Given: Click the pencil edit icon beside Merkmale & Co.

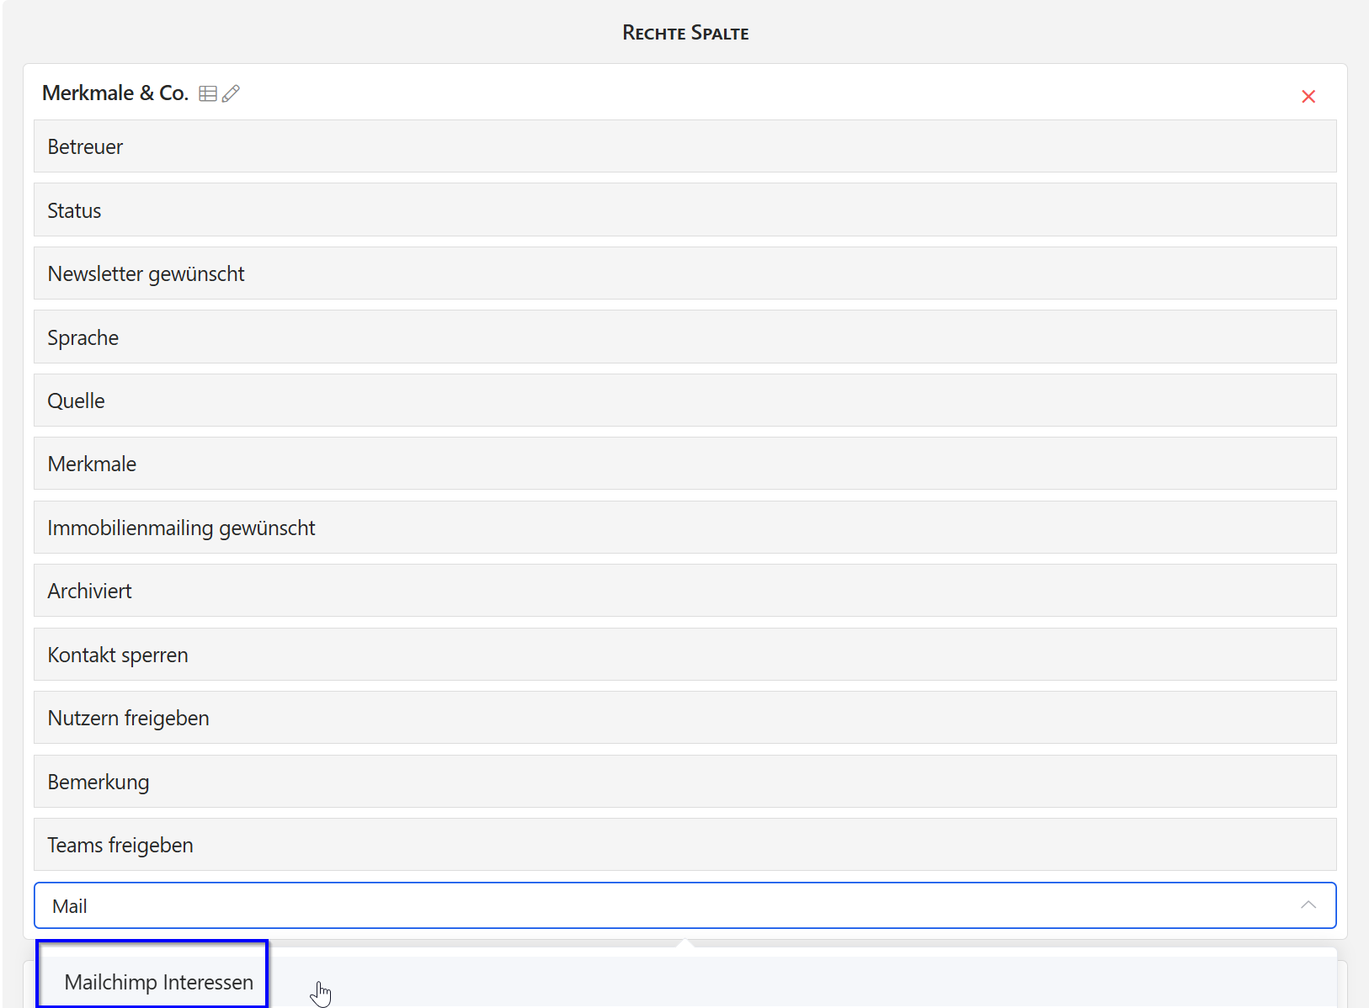Looking at the screenshot, I should tap(231, 93).
